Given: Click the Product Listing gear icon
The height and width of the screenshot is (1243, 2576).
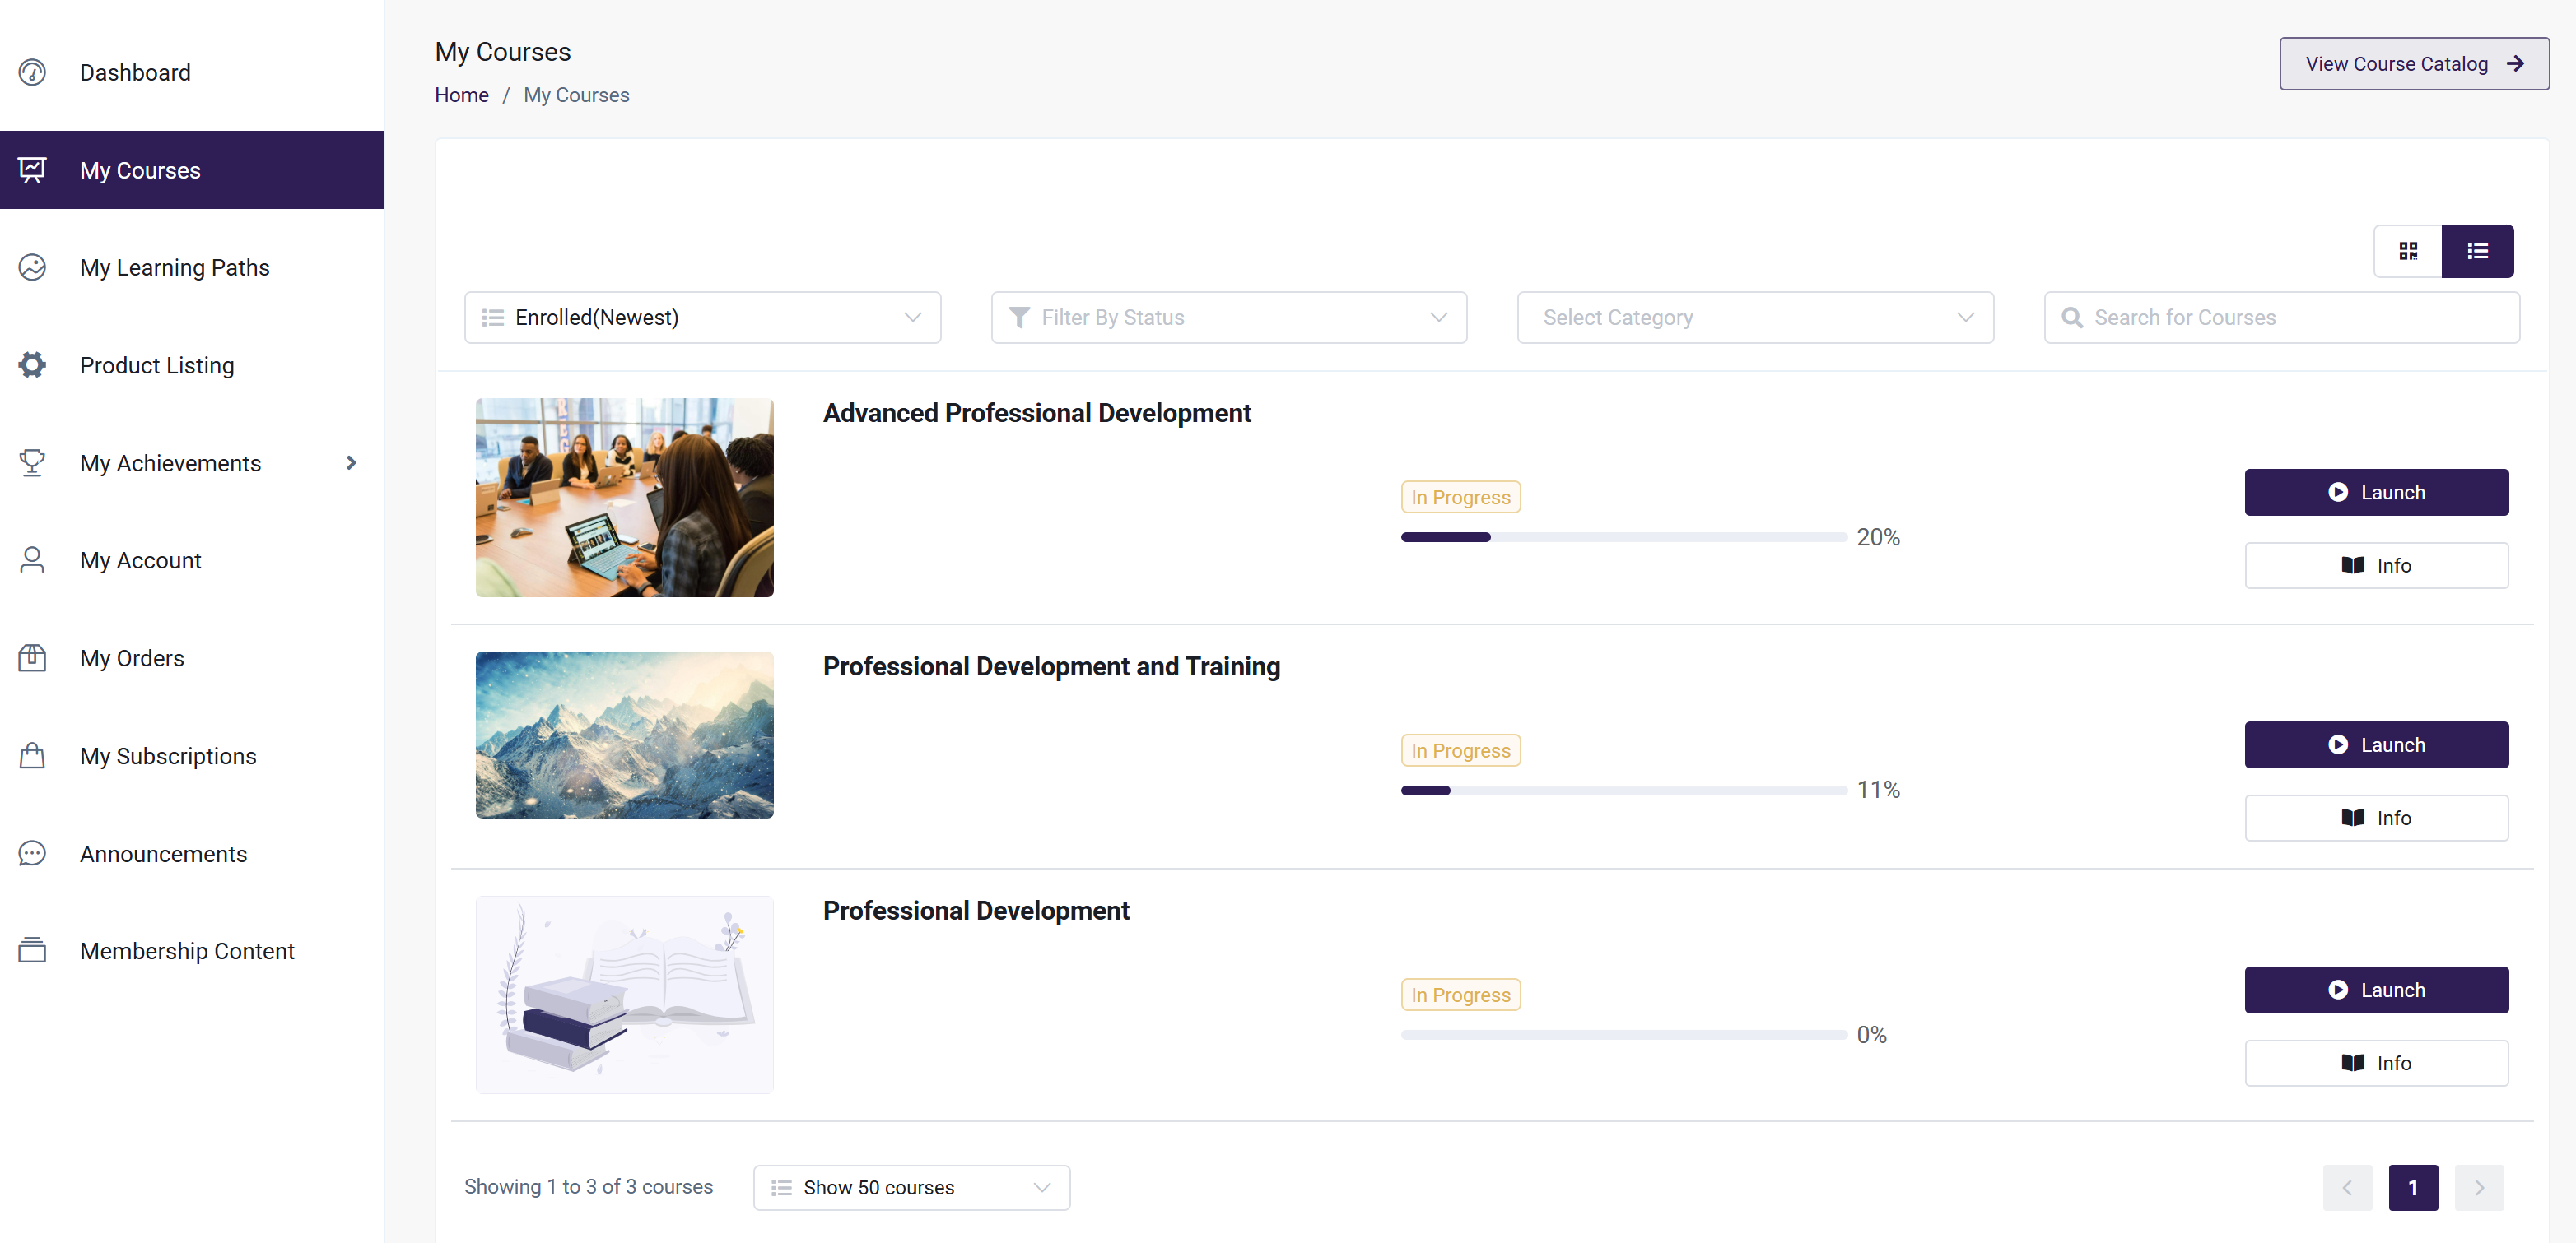Looking at the screenshot, I should point(32,364).
